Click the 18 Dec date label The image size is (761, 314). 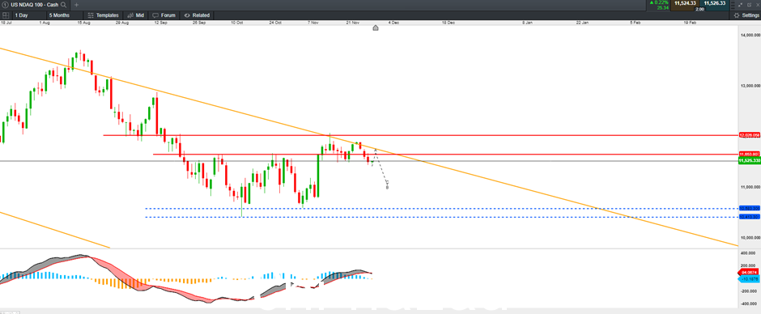(x=448, y=23)
